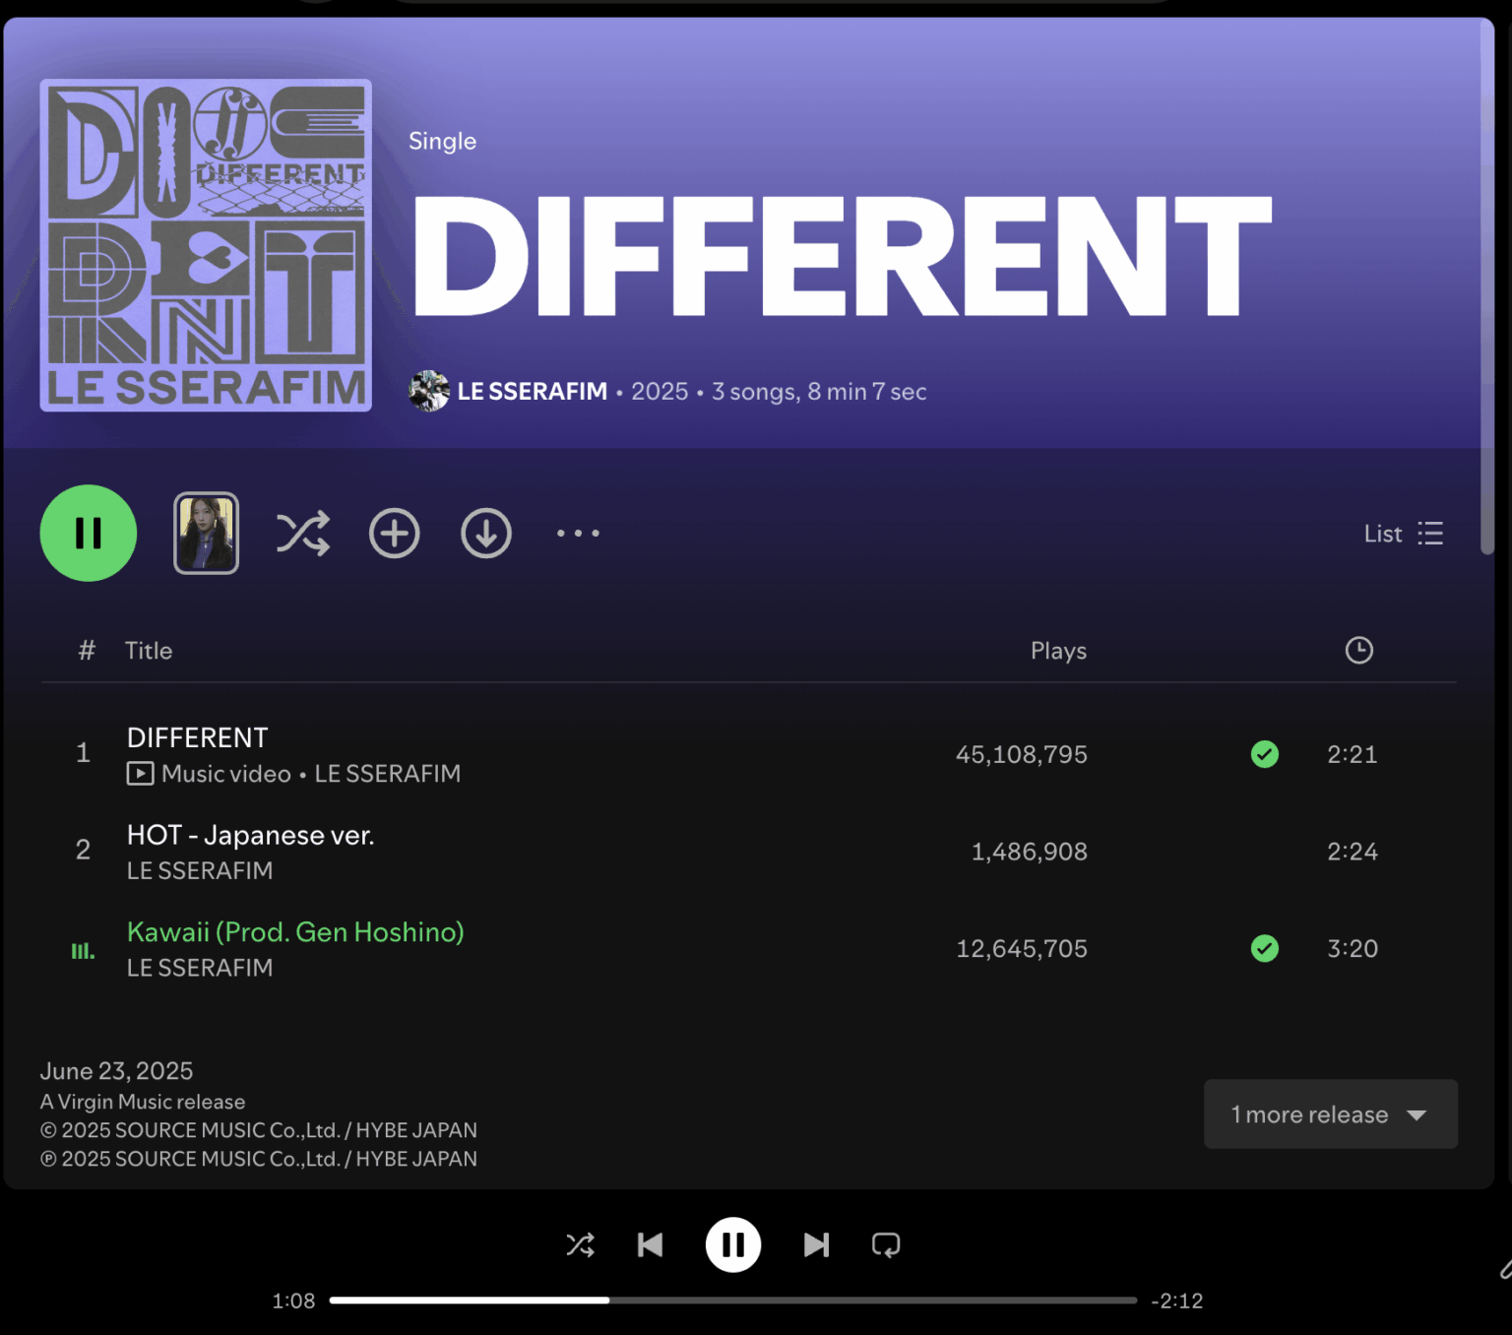Seek along the playback progress bar
Viewport: 1512px width, 1335px height.
733,1300
